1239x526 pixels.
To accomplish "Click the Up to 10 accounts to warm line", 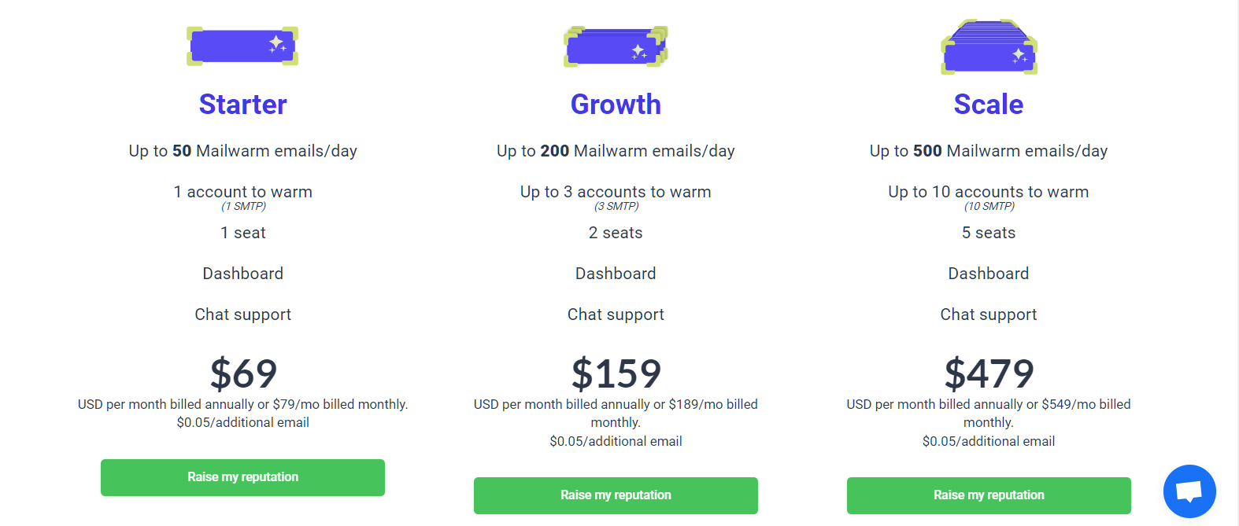I will pyautogui.click(x=989, y=192).
